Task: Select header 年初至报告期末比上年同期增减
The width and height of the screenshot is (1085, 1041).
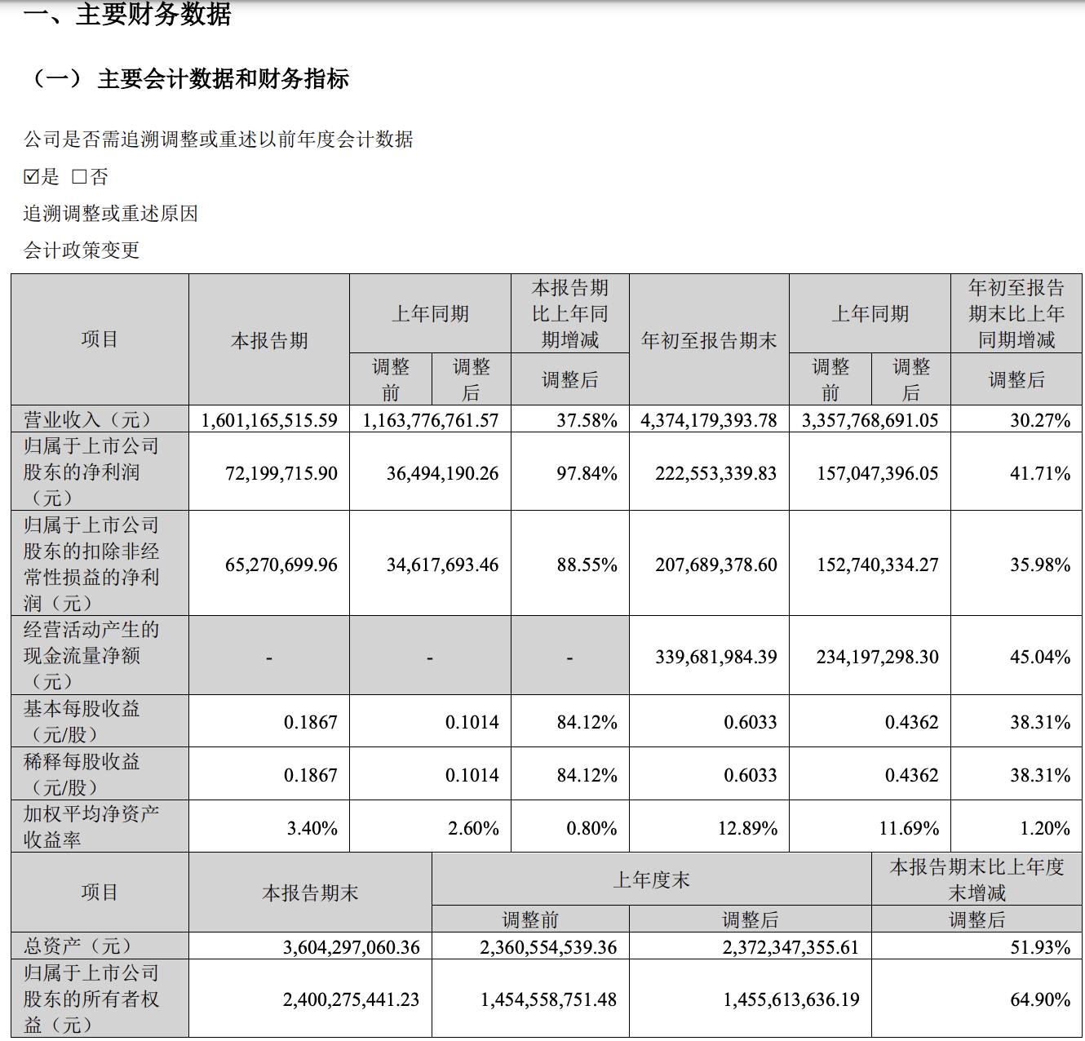Action: [x=1016, y=314]
